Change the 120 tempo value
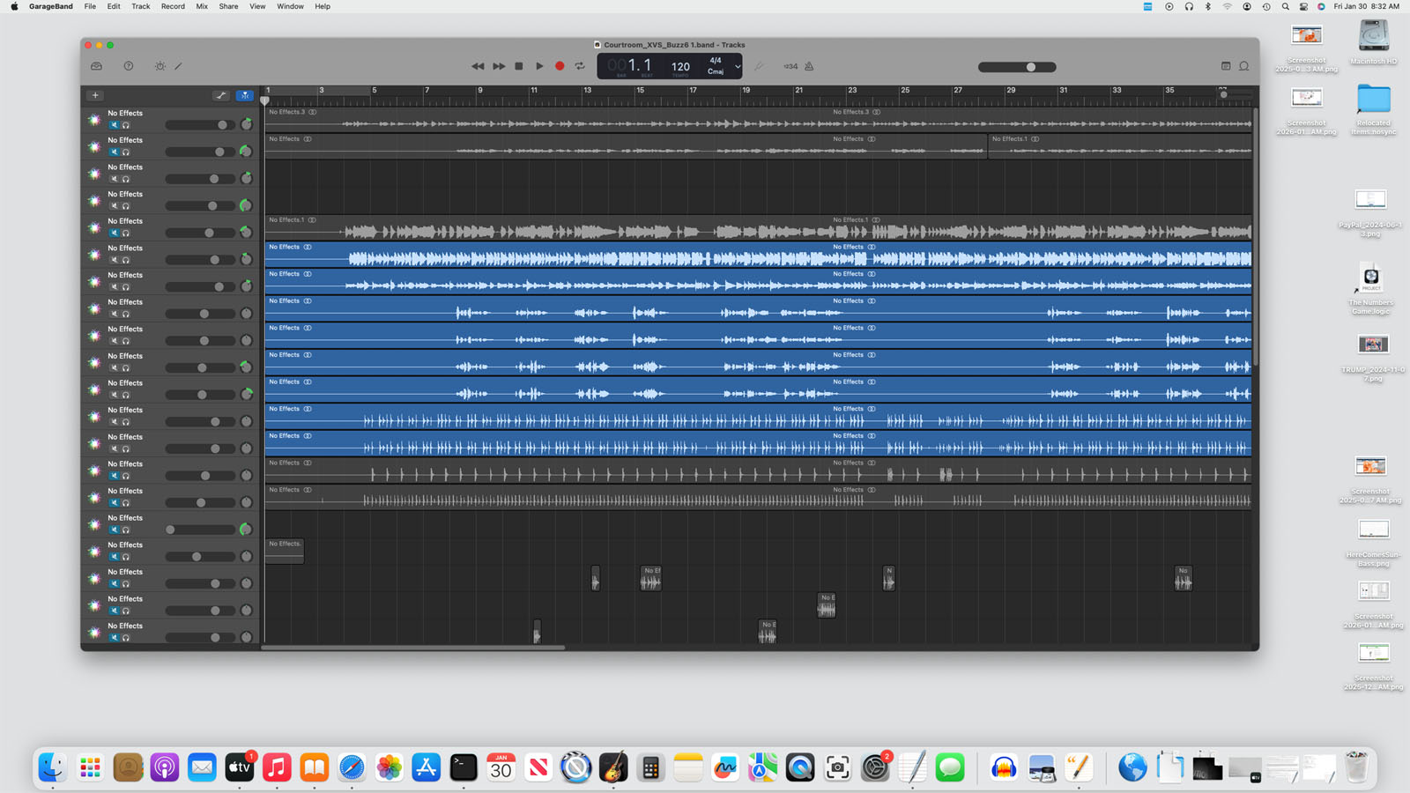Image resolution: width=1410 pixels, height=793 pixels. click(680, 66)
